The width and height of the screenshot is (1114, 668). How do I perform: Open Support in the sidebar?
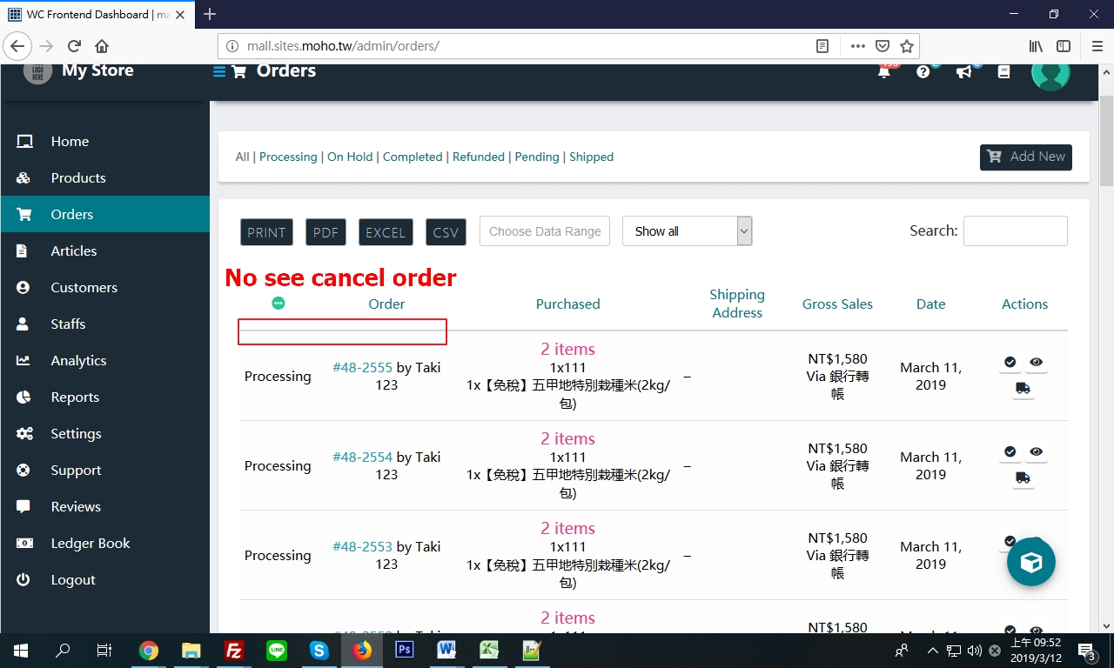105,471
